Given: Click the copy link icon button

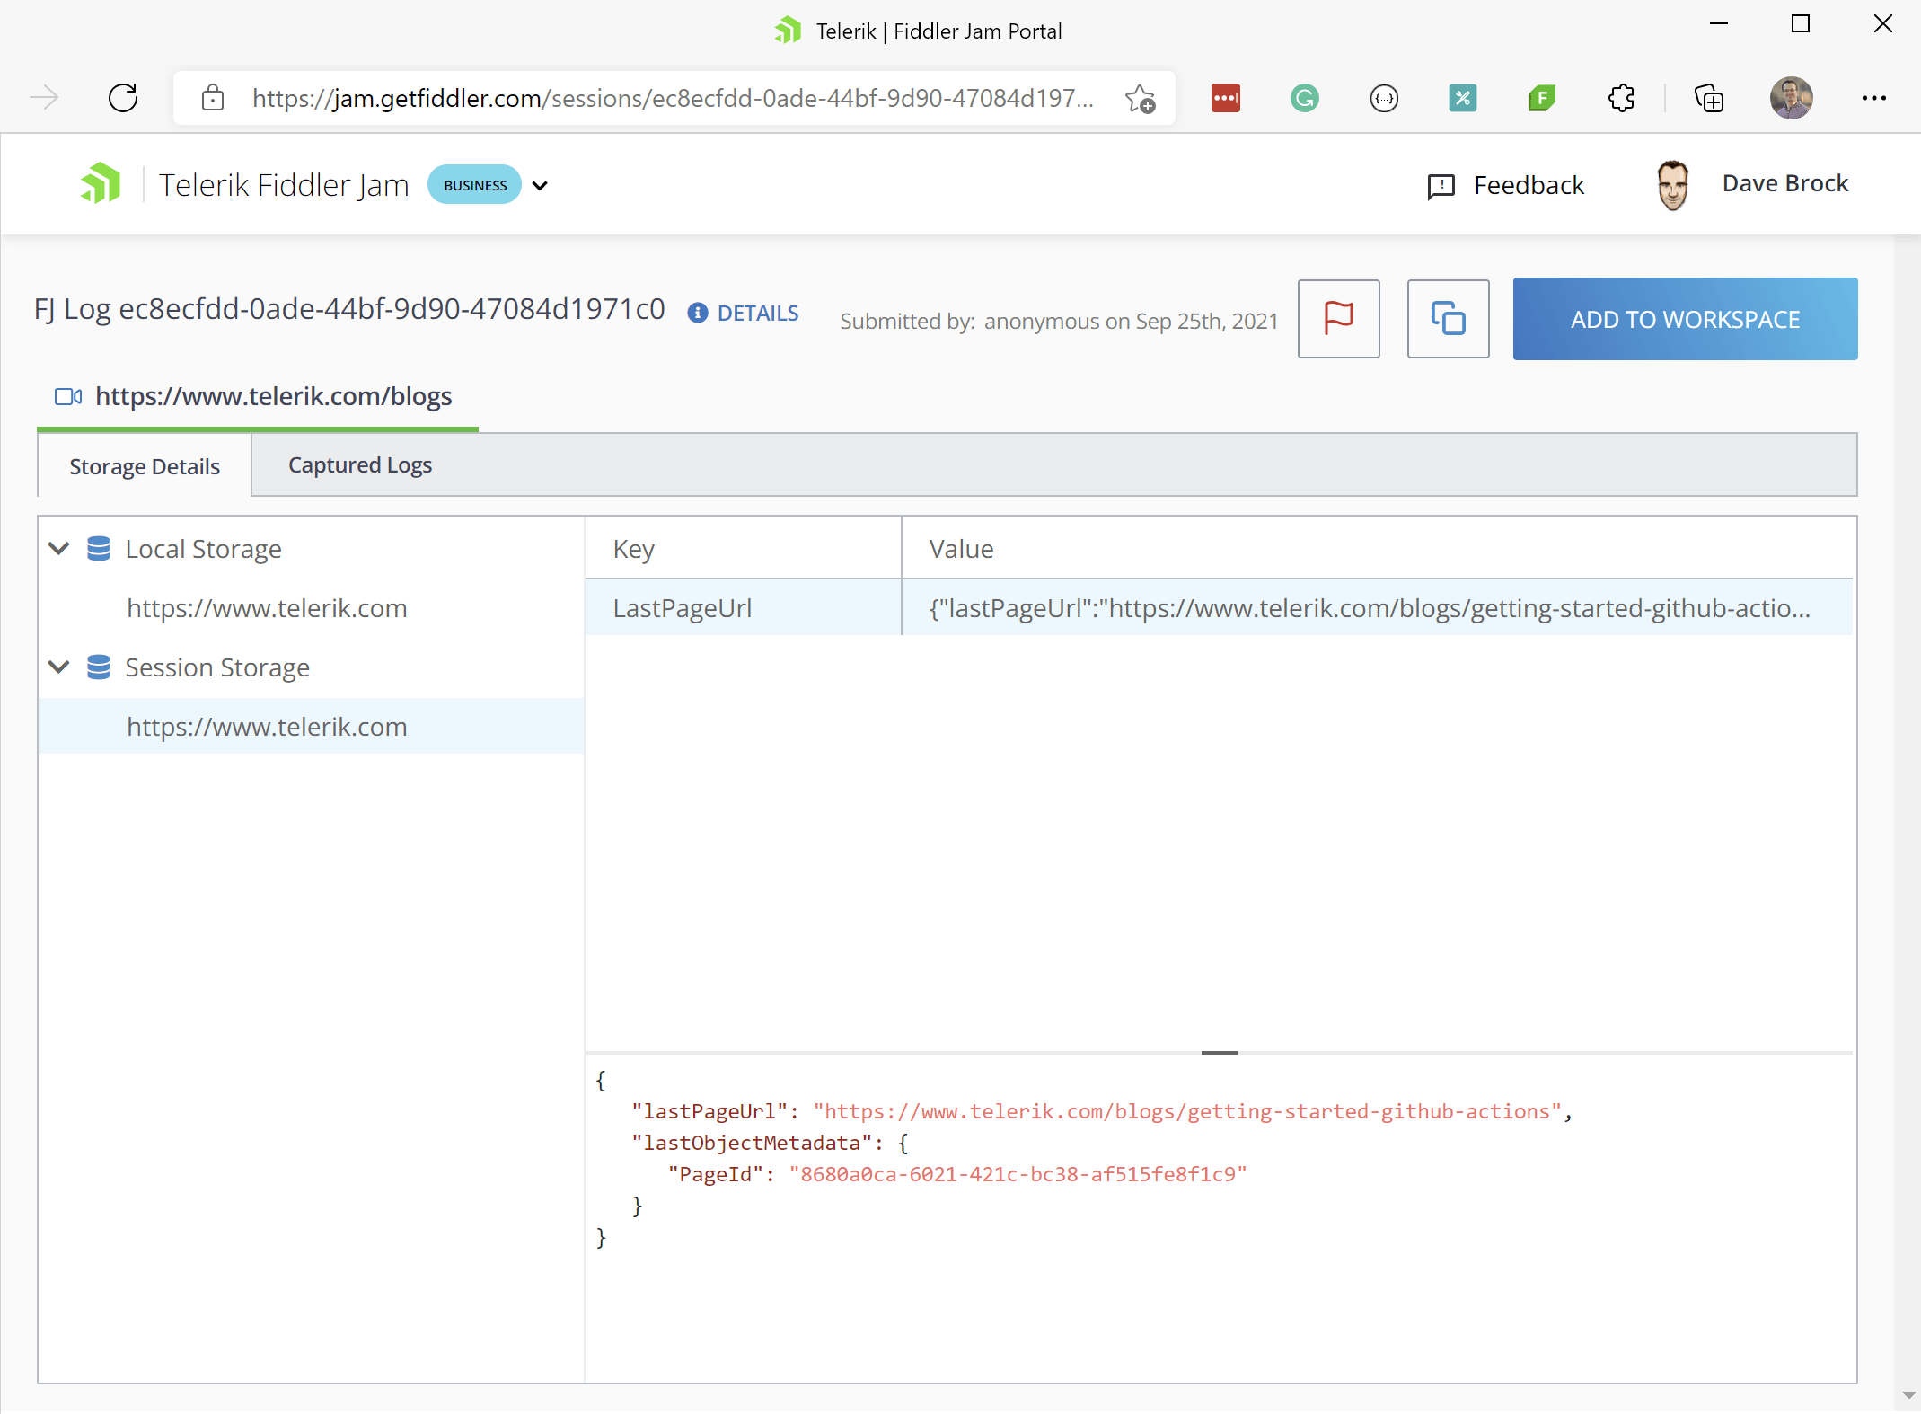Looking at the screenshot, I should (x=1448, y=319).
